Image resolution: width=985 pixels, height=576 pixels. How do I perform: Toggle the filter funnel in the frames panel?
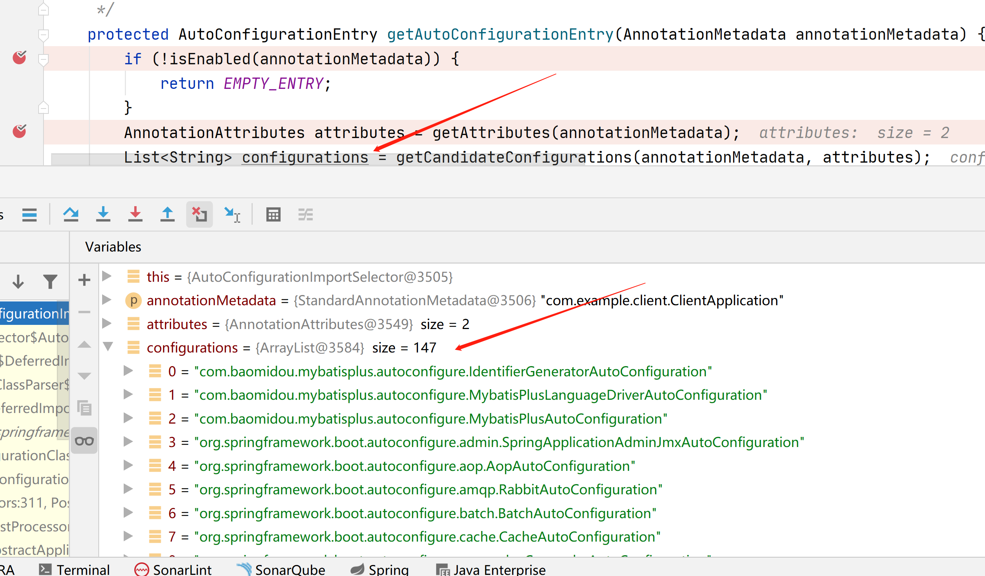51,281
